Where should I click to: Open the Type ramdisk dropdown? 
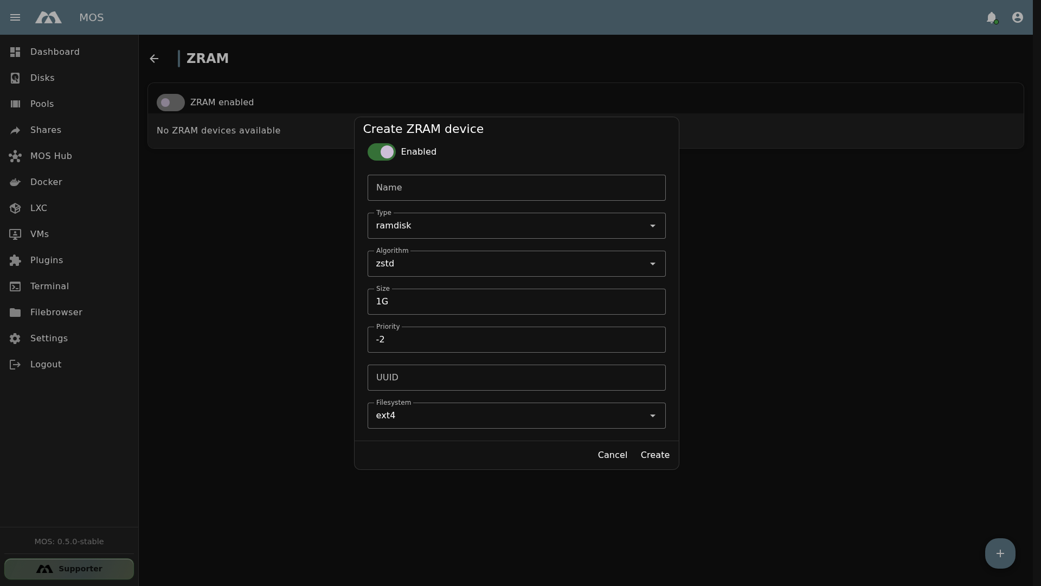pos(516,226)
